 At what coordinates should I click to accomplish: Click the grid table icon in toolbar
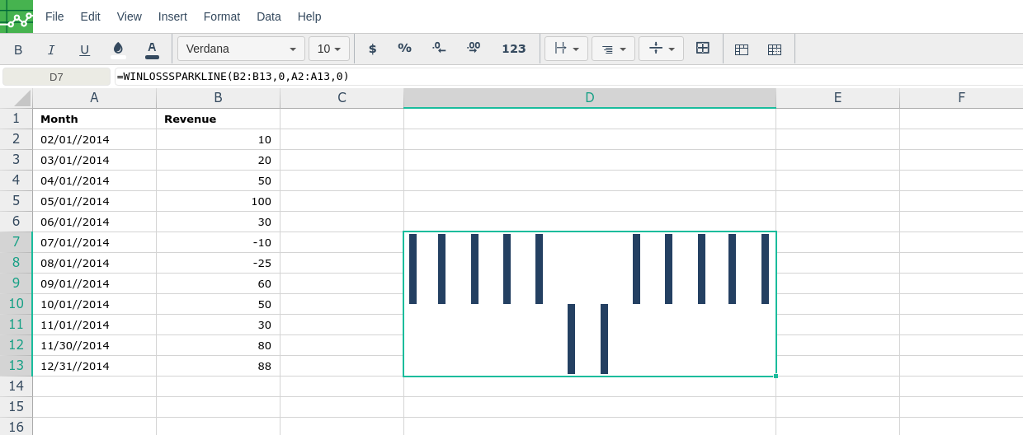coord(775,49)
